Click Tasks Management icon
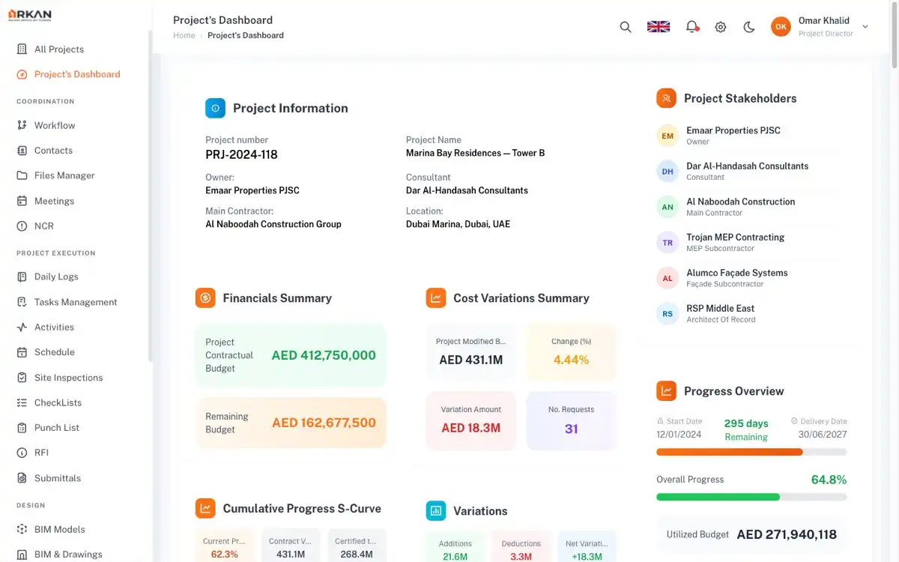899x562 pixels. point(22,302)
